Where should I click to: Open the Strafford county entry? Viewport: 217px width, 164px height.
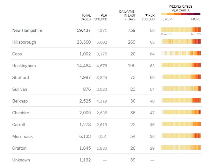21,77
